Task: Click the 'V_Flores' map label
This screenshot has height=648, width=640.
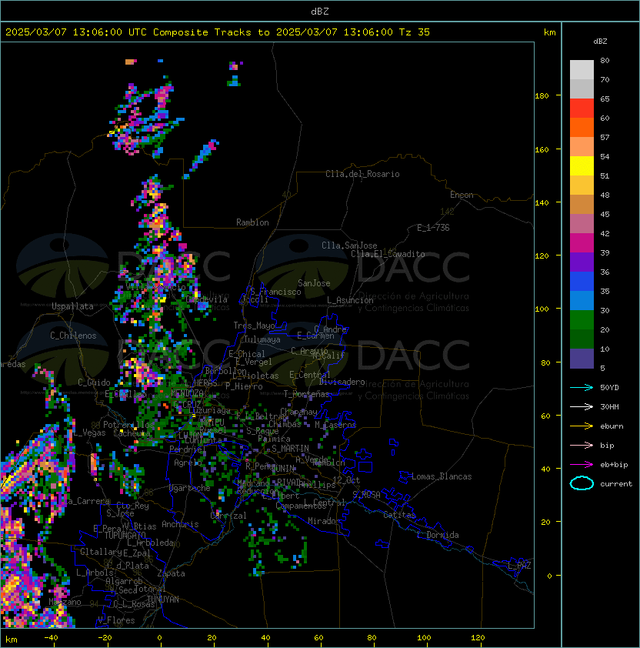Action: pos(116,620)
